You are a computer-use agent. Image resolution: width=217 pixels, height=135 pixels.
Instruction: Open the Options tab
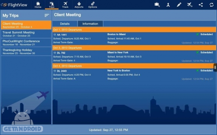coord(92,5)
